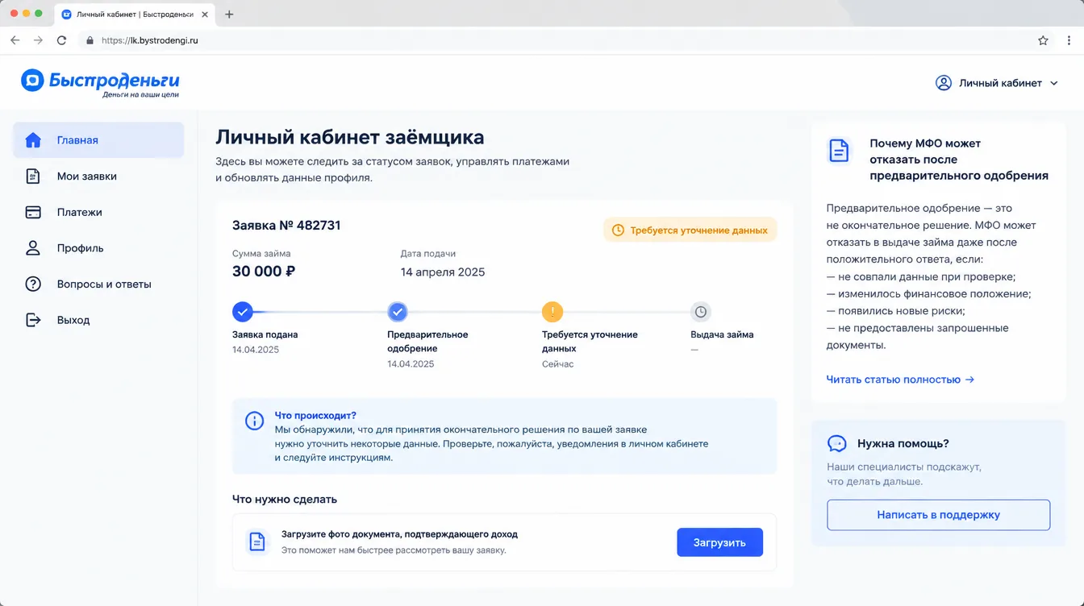Open the Платежи section
Screen dimensions: 1084x606
[98, 212]
